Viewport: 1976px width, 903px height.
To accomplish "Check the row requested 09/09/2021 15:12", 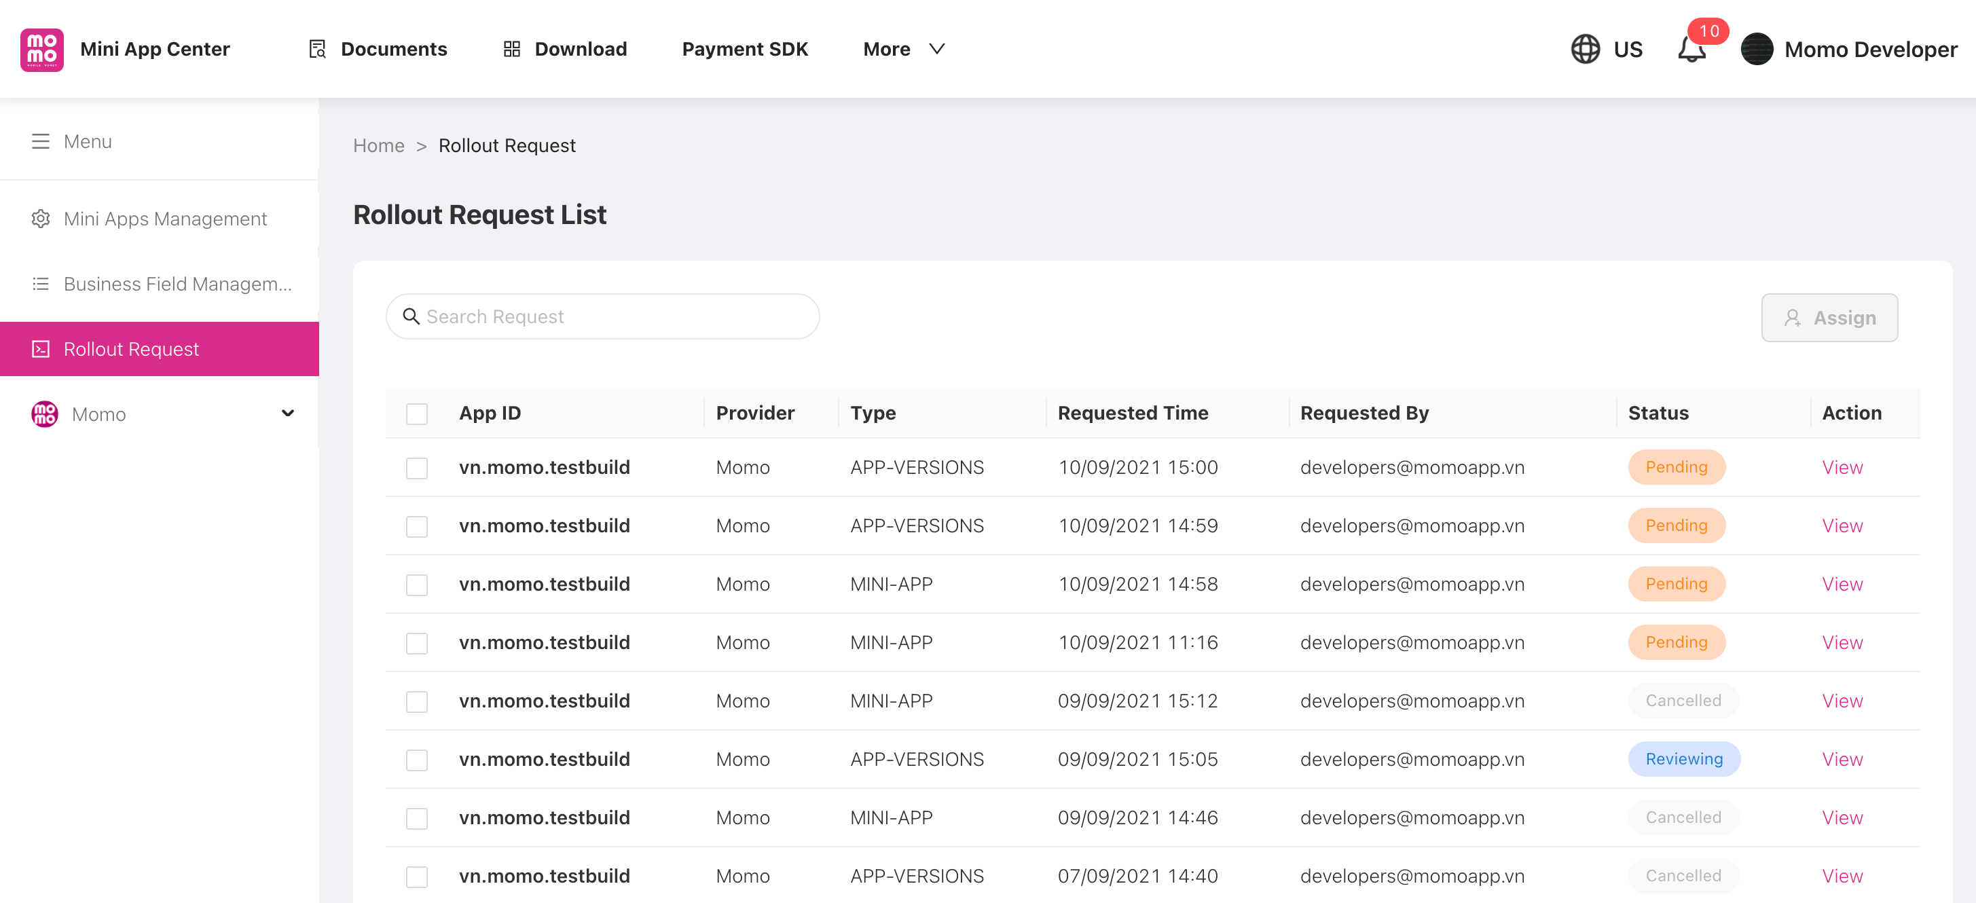I will 416,701.
